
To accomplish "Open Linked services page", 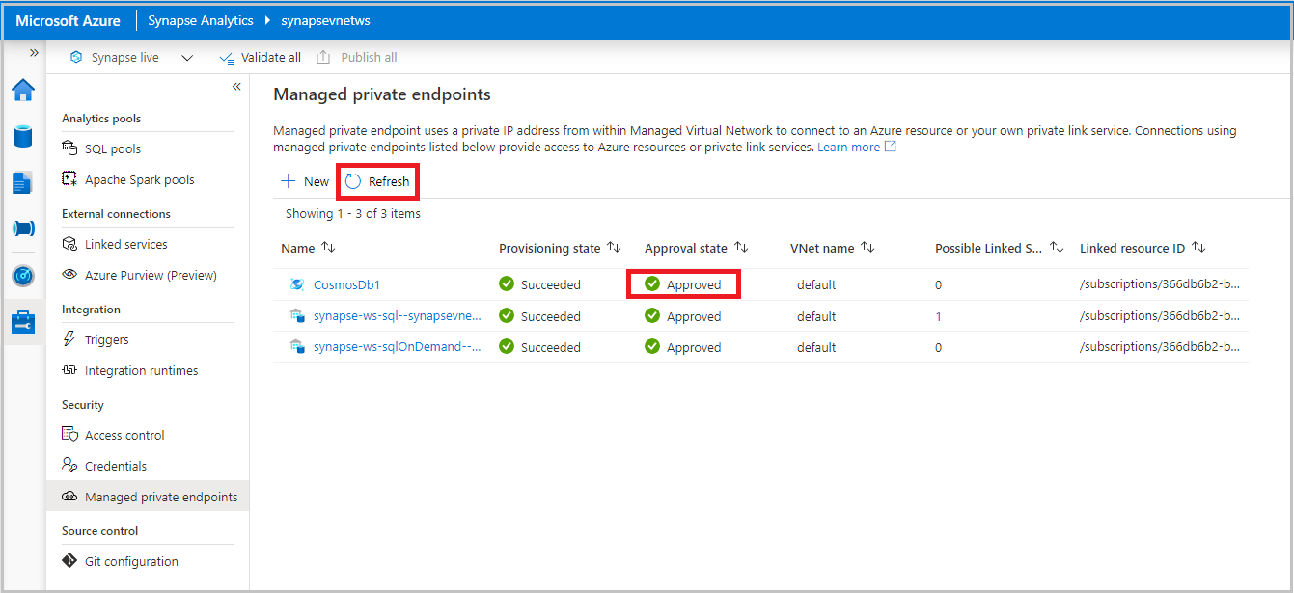I will pos(125,244).
